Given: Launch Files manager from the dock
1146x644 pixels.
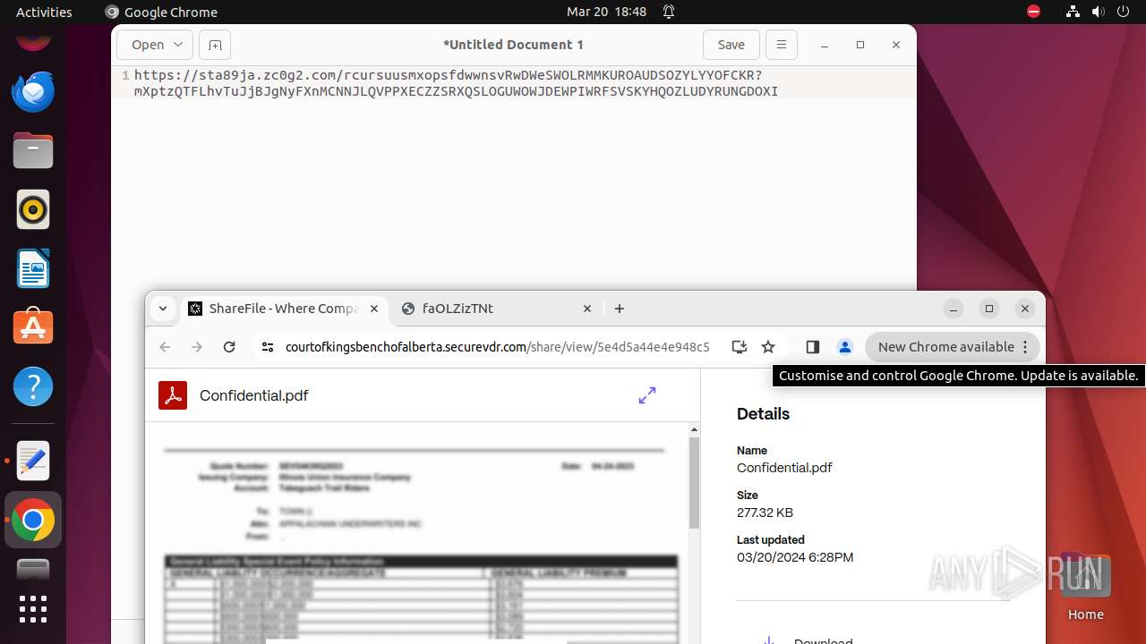Looking at the screenshot, I should (33, 150).
